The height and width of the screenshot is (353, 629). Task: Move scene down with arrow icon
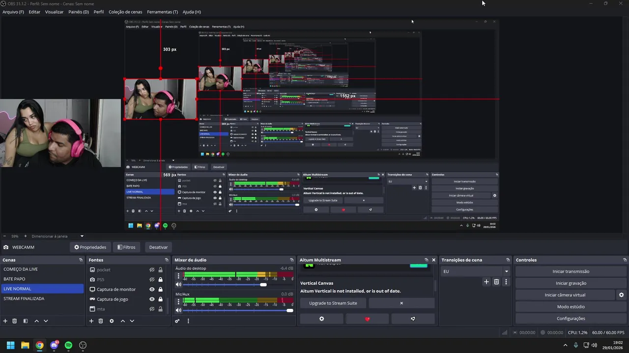pyautogui.click(x=46, y=321)
